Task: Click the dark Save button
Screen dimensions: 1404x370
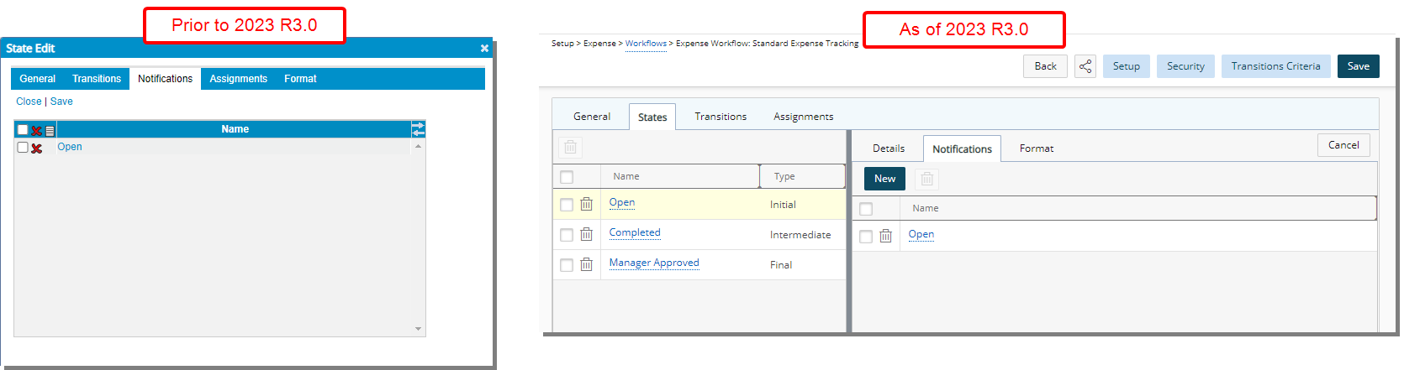Action: coord(1359,66)
